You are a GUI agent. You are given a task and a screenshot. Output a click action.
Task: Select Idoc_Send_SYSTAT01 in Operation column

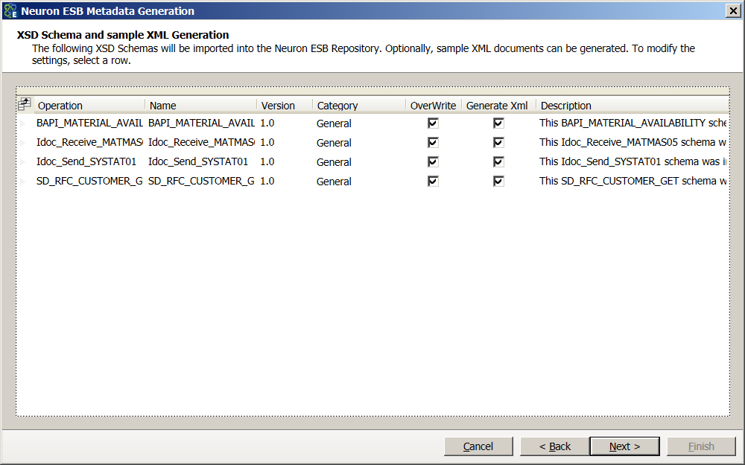click(x=86, y=161)
